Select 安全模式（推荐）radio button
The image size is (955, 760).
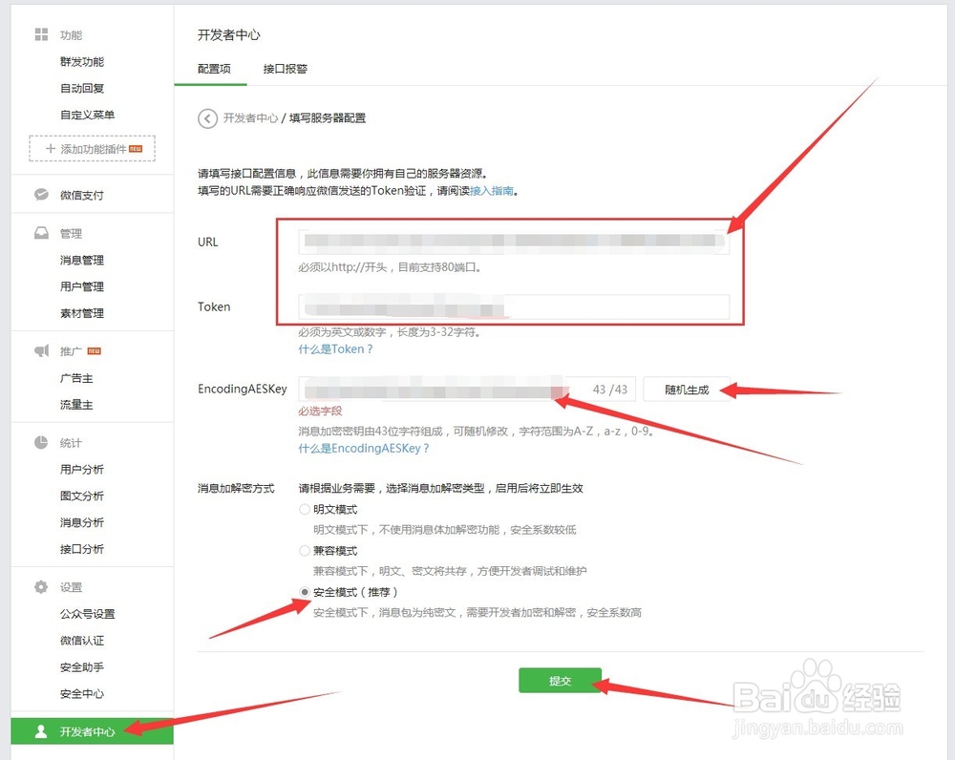click(x=305, y=592)
